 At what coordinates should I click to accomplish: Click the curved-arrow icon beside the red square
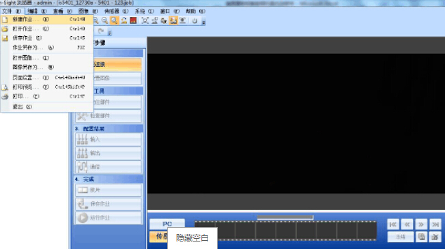(x=124, y=20)
